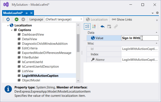Select the Value property row label

(x=104, y=38)
